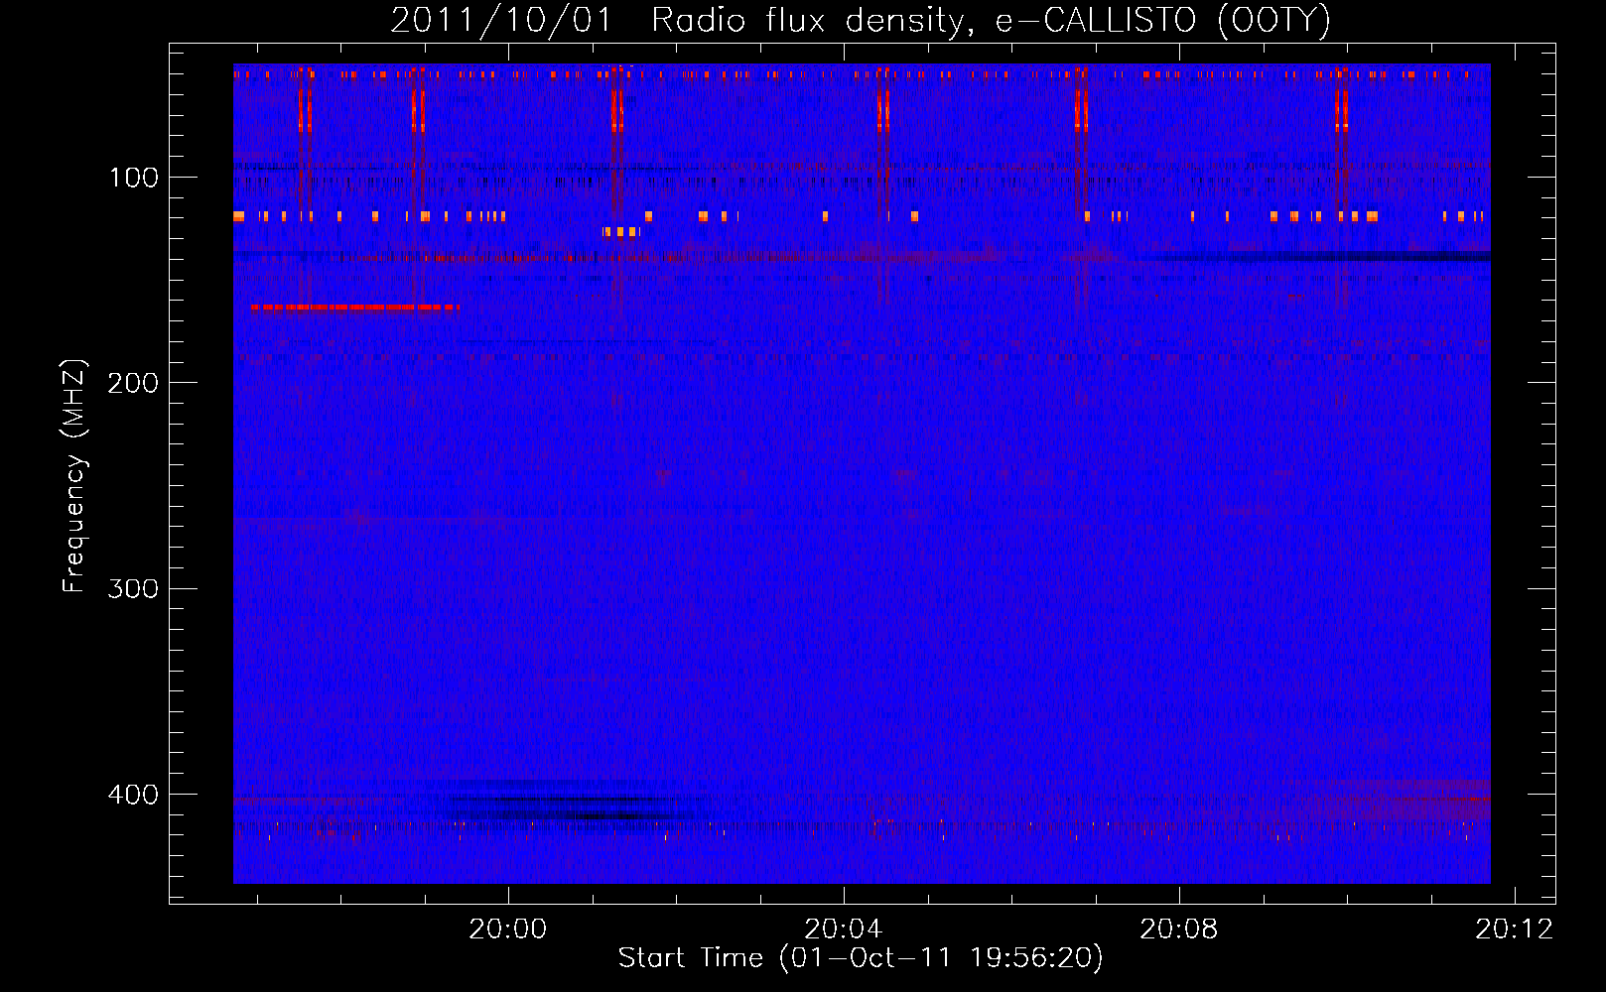Click the short orange dashed segment near 125 MHz at 20:01
This screenshot has height=992, width=1606.
(x=621, y=232)
